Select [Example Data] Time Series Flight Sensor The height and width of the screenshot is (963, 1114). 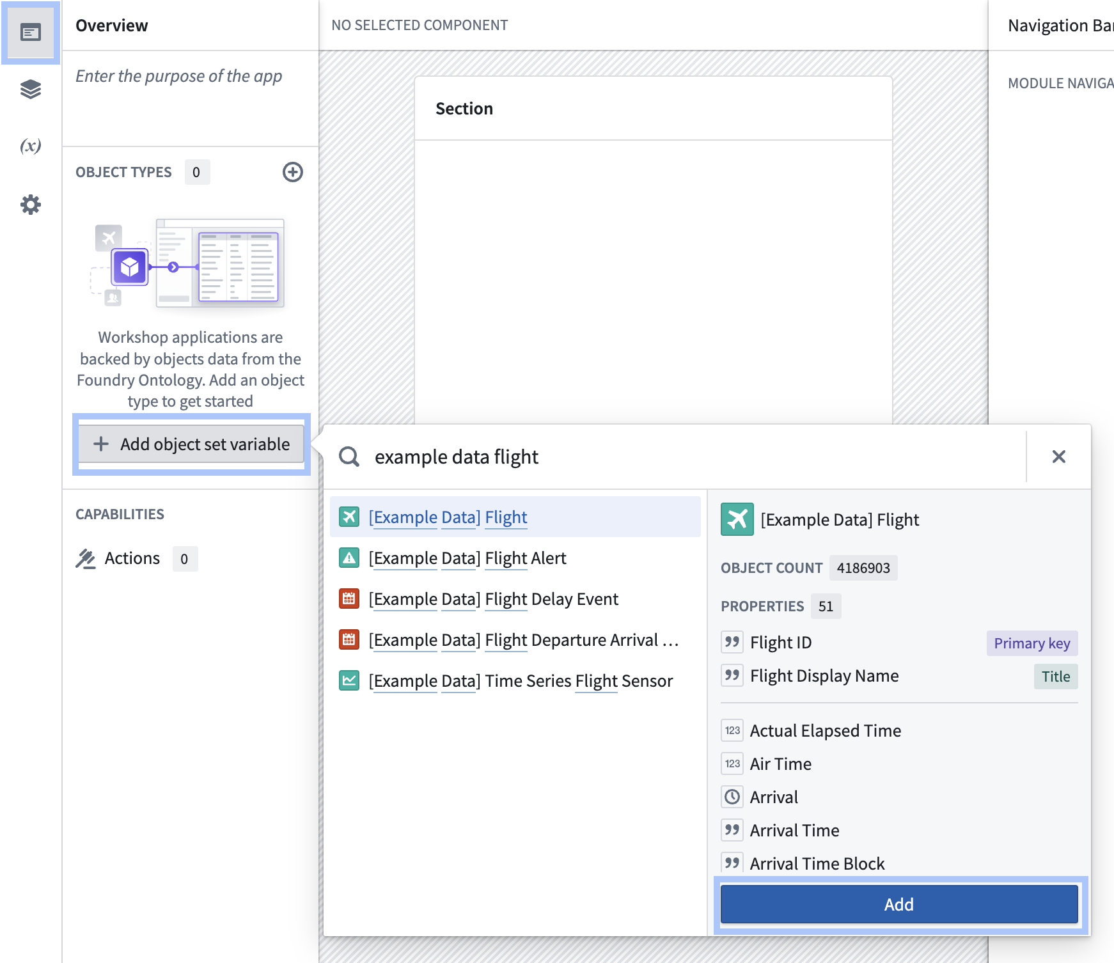(x=515, y=681)
